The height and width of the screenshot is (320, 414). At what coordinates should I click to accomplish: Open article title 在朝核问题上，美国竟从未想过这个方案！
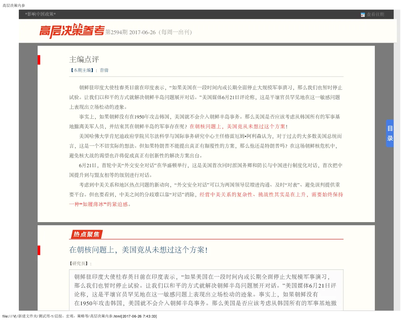tap(138, 250)
